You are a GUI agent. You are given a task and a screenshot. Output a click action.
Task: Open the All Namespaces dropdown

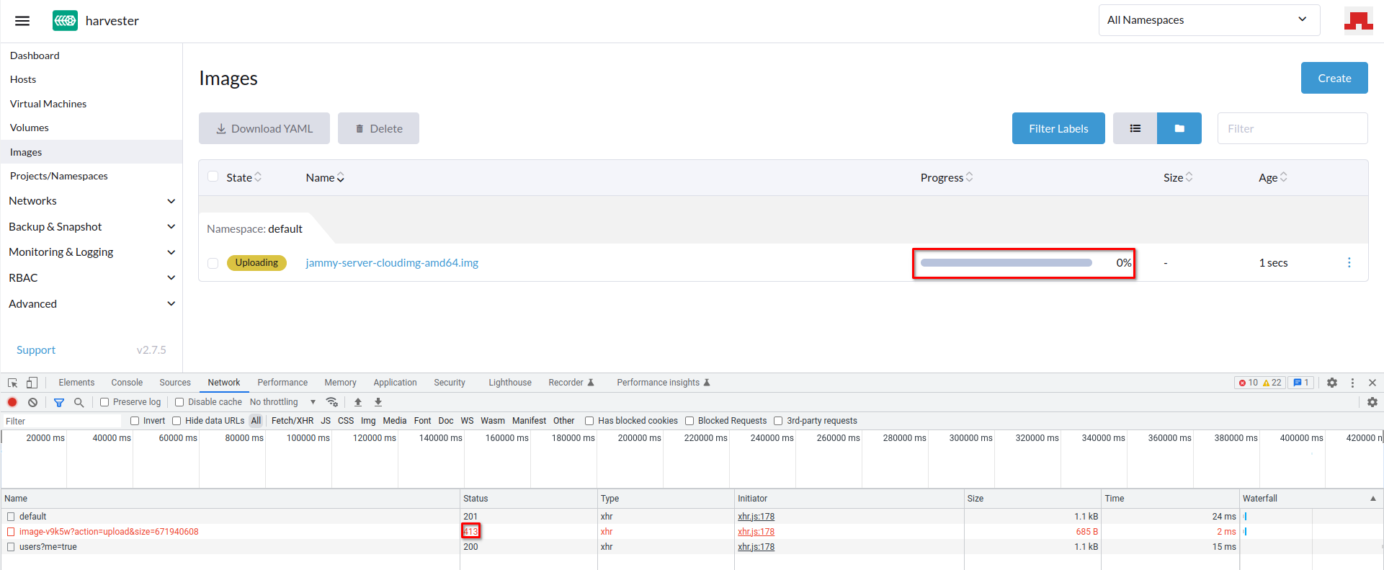coord(1208,20)
